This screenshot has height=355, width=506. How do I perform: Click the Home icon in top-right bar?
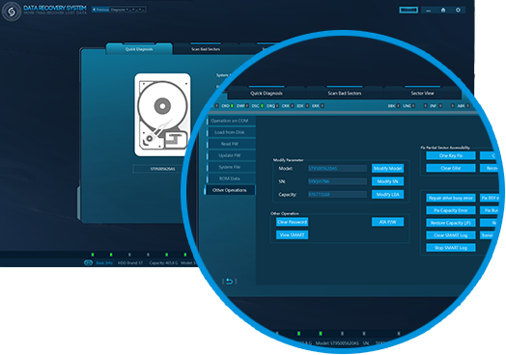pos(443,10)
